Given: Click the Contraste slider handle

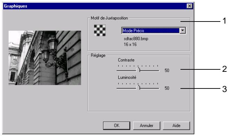Looking at the screenshot, I should pos(138,70).
